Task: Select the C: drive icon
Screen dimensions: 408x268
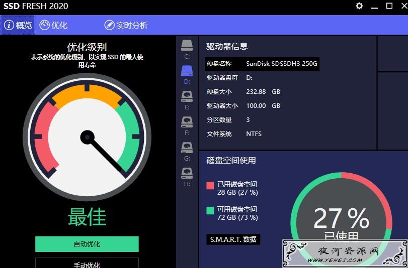Action: 187,46
